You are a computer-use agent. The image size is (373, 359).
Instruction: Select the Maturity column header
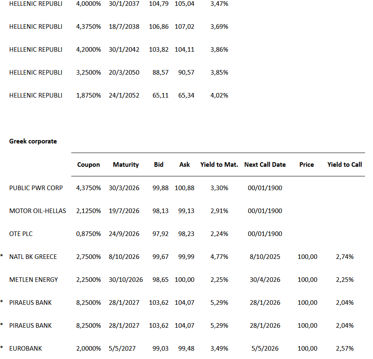125,165
